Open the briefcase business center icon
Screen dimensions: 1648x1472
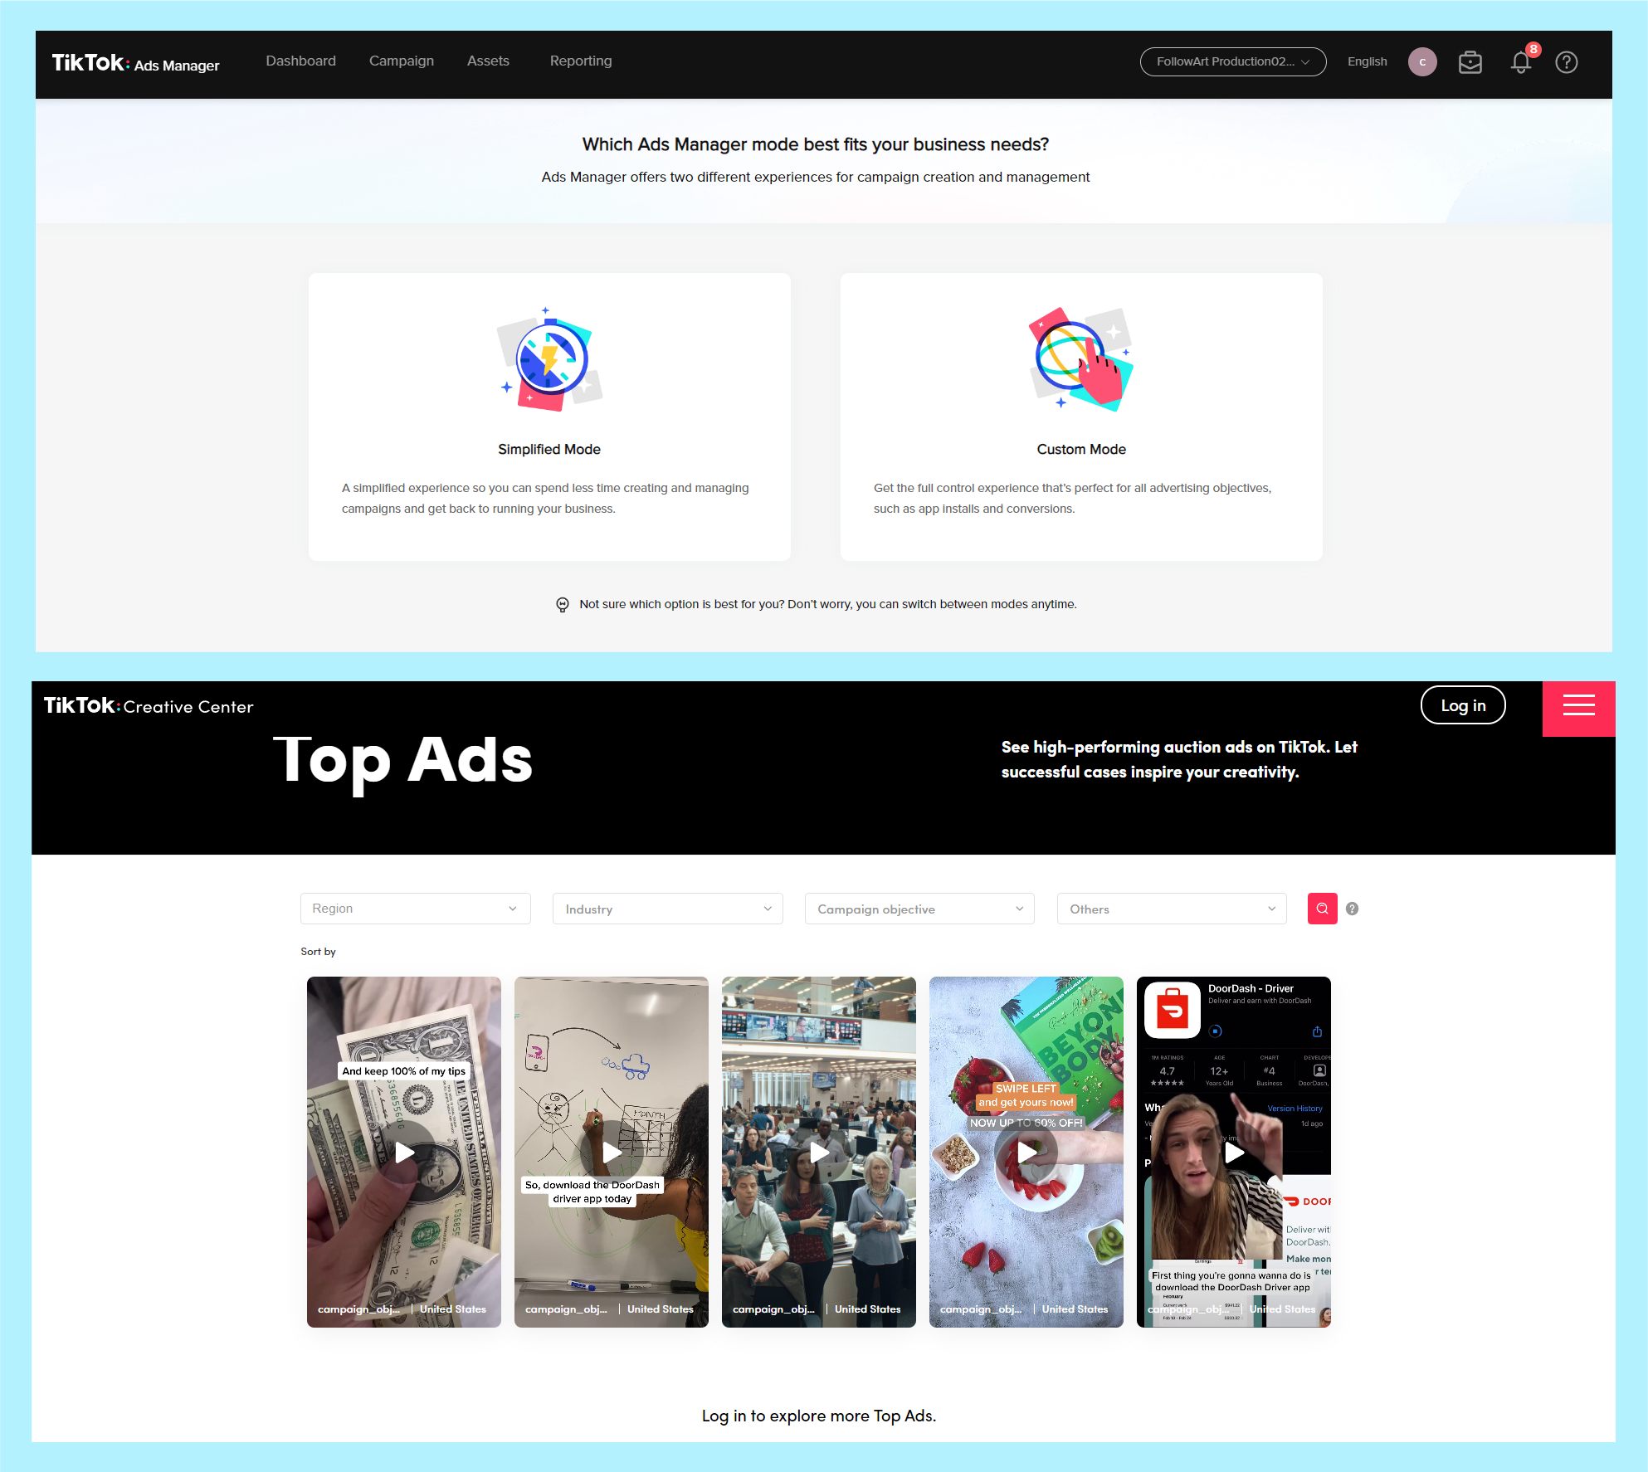click(x=1470, y=62)
